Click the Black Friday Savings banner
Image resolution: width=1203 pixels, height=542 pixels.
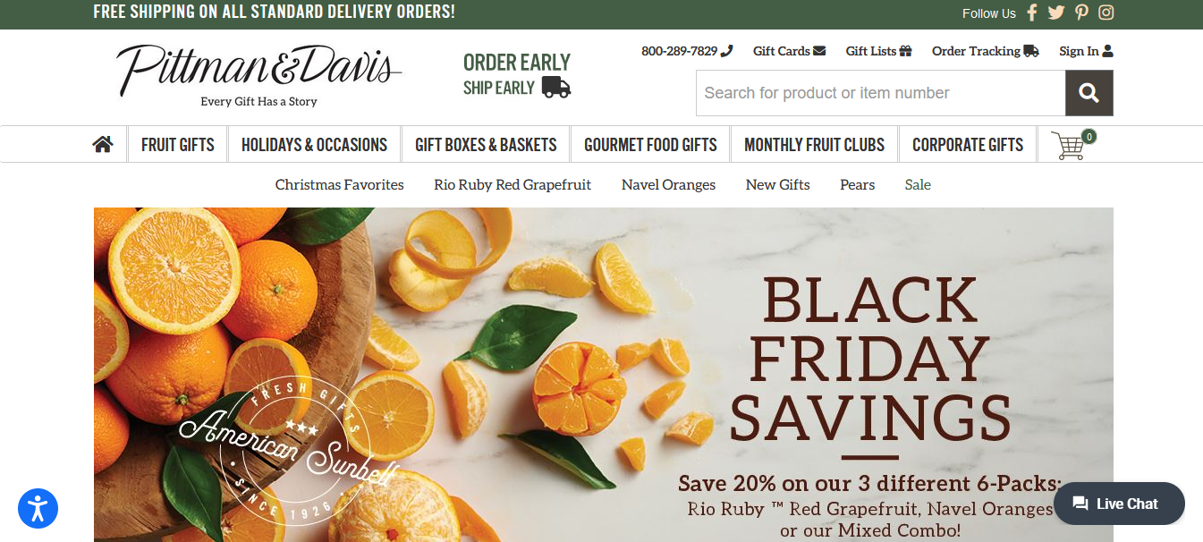pos(604,375)
